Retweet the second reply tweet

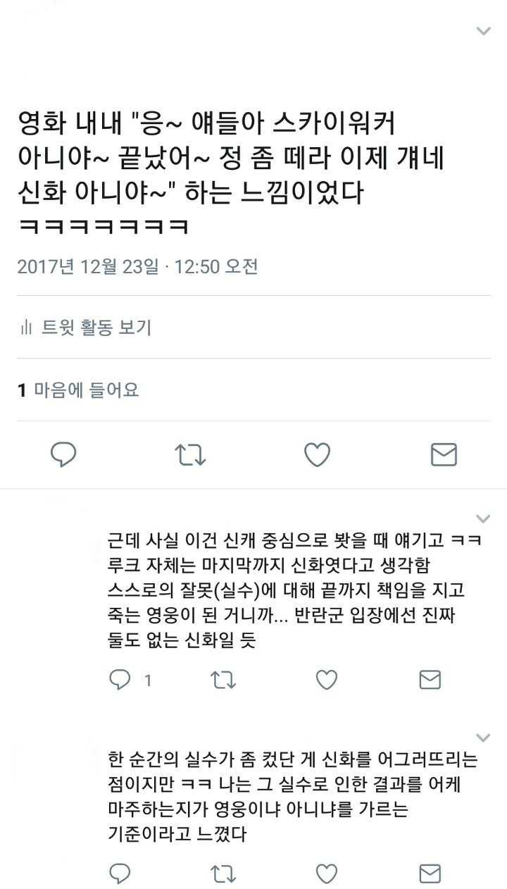(x=223, y=874)
